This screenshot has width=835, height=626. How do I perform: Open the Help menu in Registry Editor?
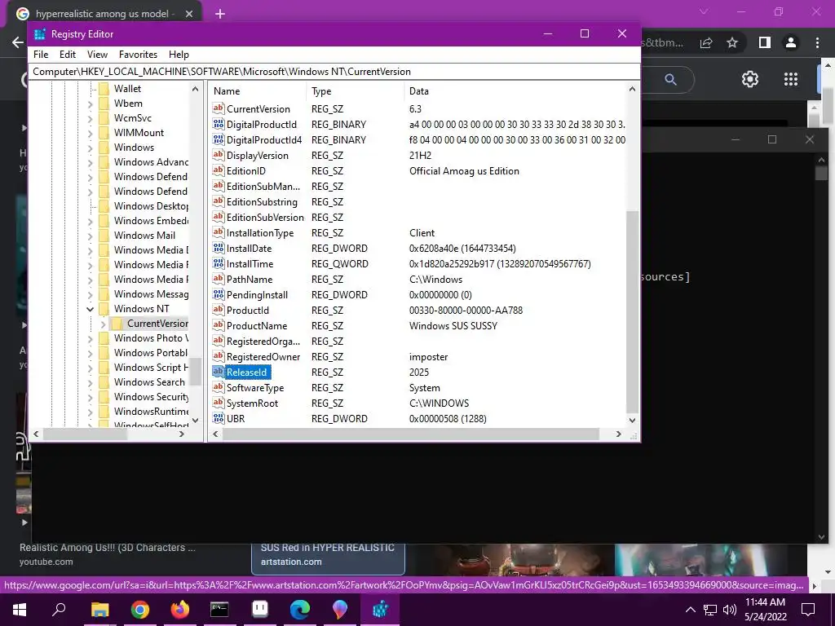point(179,55)
